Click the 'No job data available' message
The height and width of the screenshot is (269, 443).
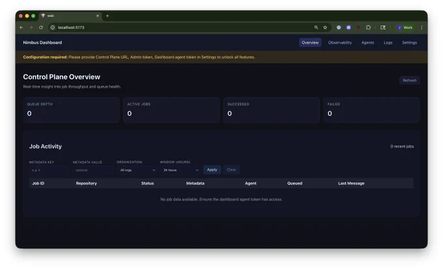[221, 199]
